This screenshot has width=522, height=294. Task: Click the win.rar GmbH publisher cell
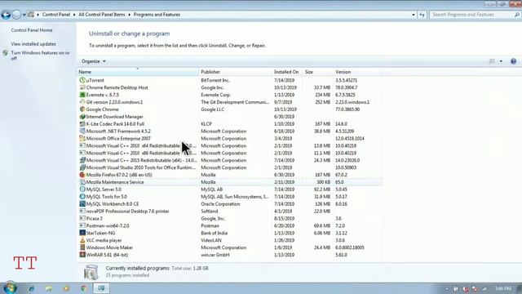215,255
